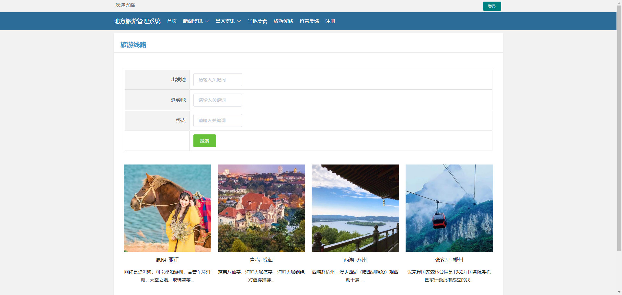Viewport: 622px width, 295px height.
Task: Click the 青岛-威海 route title
Action: coord(261,260)
